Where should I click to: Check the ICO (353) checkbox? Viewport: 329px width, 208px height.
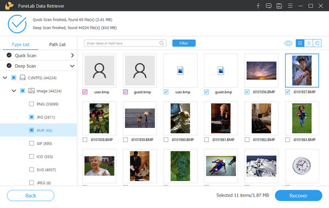[31, 156]
